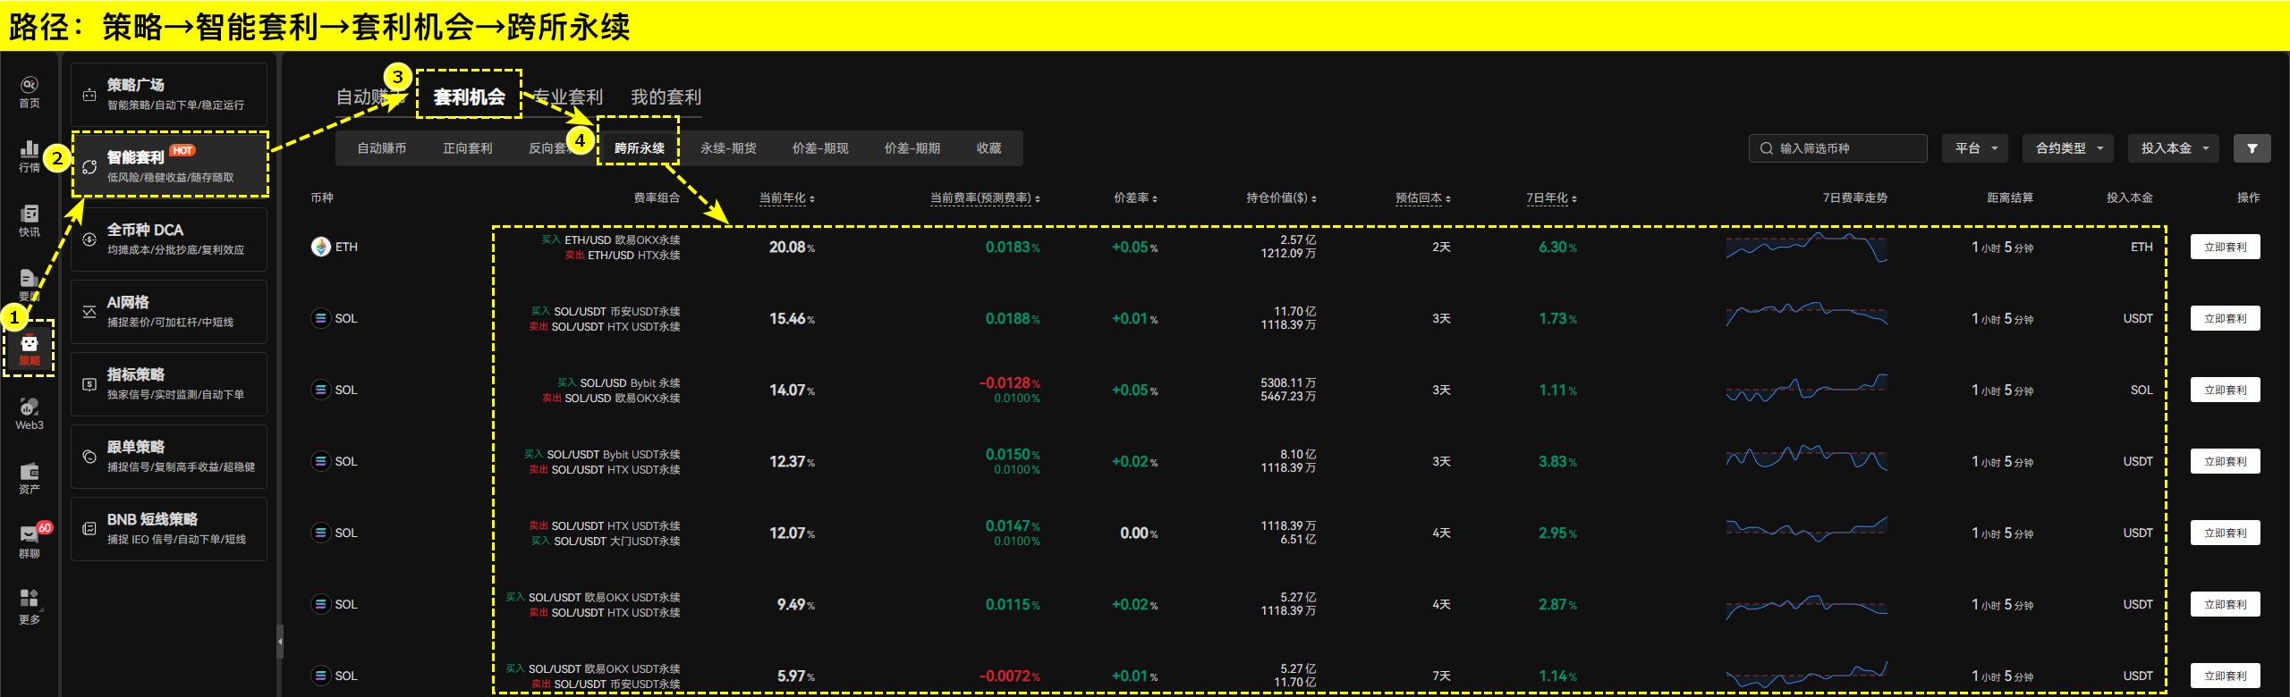Select the 跨所永续 sub-tab
The width and height of the screenshot is (2290, 697).
click(x=640, y=148)
